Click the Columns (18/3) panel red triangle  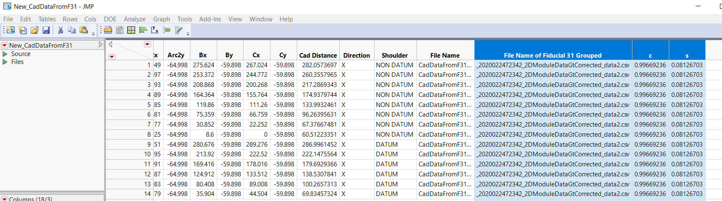[x=5, y=199]
